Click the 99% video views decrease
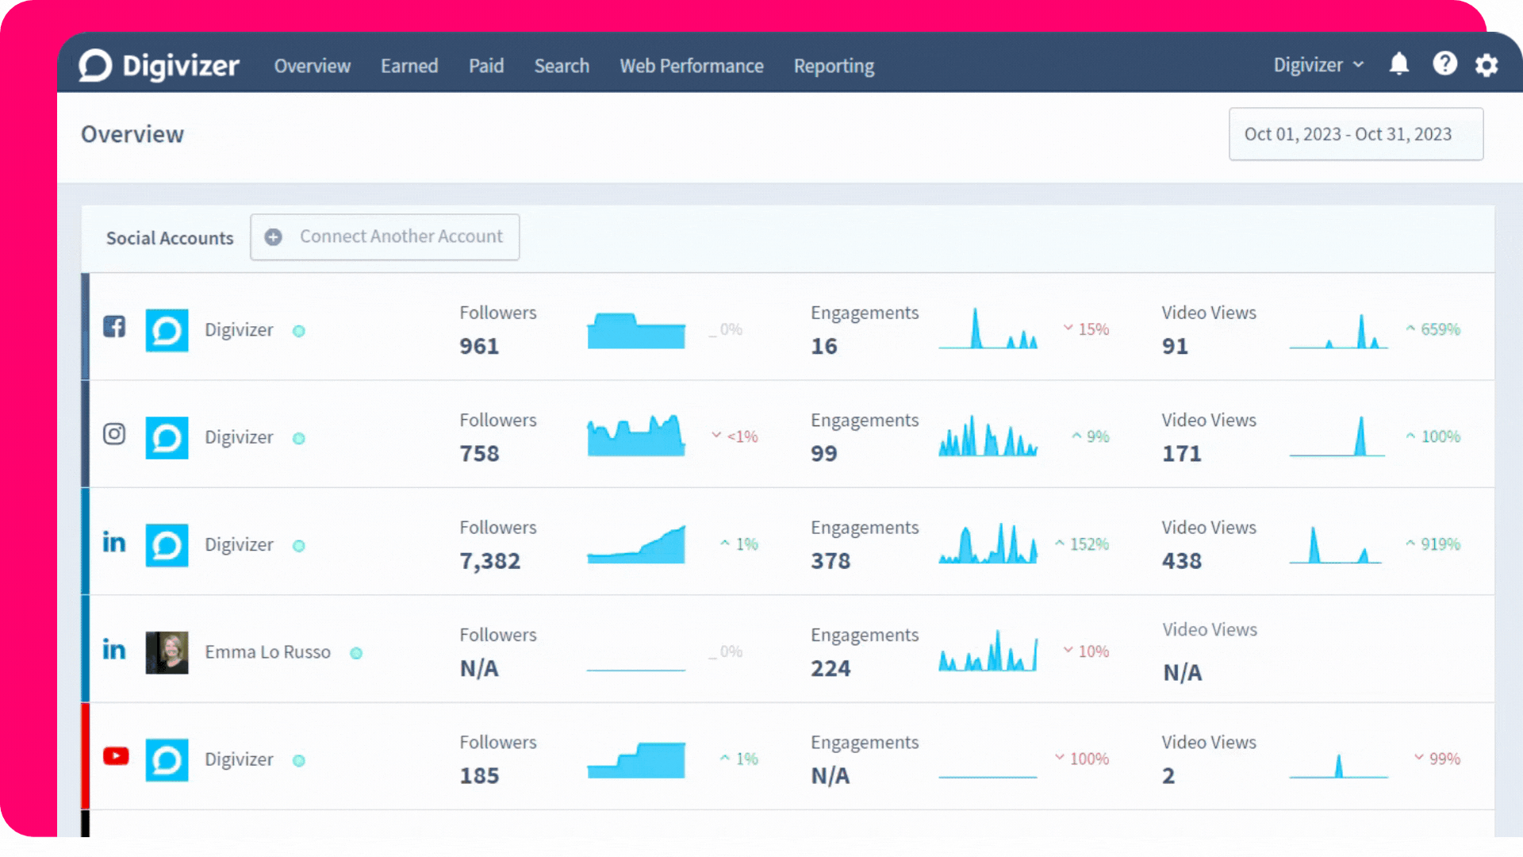 pyautogui.click(x=1437, y=759)
